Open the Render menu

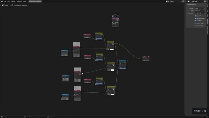[13, 1]
